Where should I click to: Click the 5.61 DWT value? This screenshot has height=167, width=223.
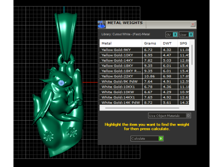[x=167, y=103]
